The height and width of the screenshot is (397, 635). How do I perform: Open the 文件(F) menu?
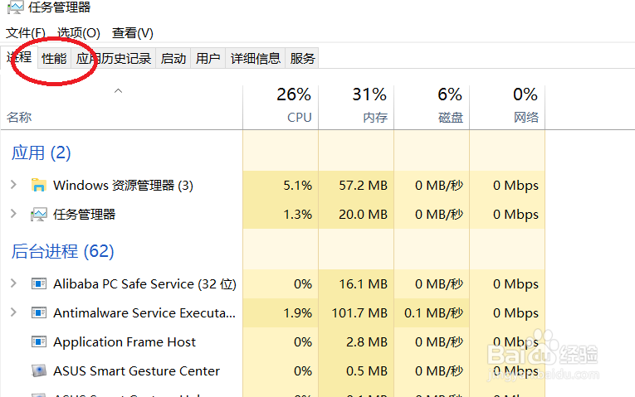(x=26, y=33)
